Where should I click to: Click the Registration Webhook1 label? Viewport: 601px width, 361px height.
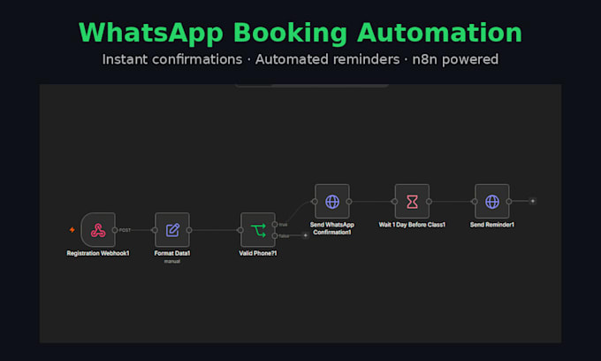[98, 253]
